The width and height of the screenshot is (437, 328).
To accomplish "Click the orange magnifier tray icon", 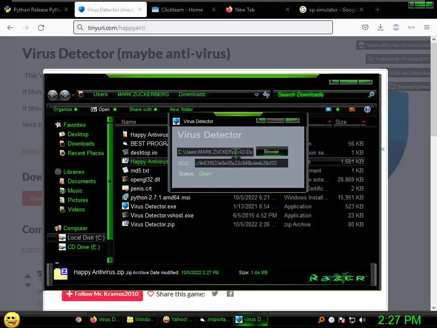I will [x=321, y=320].
